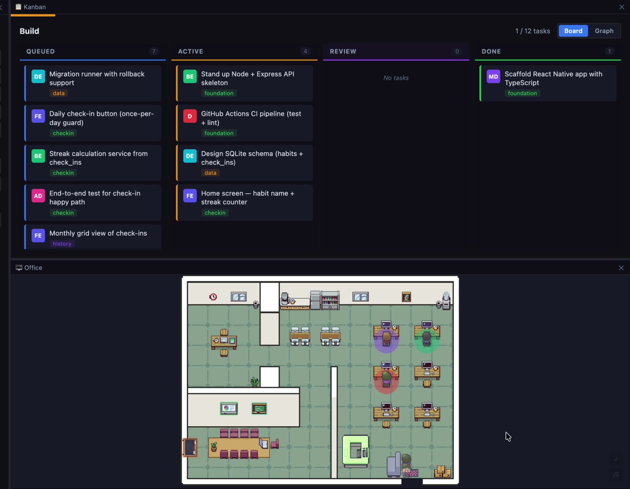Click the potted plant beside the white pillar
This screenshot has height=489, width=630.
(x=255, y=381)
